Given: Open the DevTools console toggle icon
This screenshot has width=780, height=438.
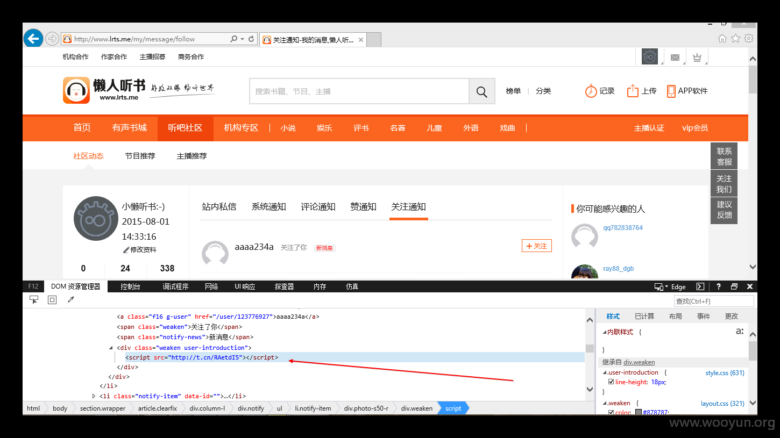Looking at the screenshot, I should tap(700, 286).
